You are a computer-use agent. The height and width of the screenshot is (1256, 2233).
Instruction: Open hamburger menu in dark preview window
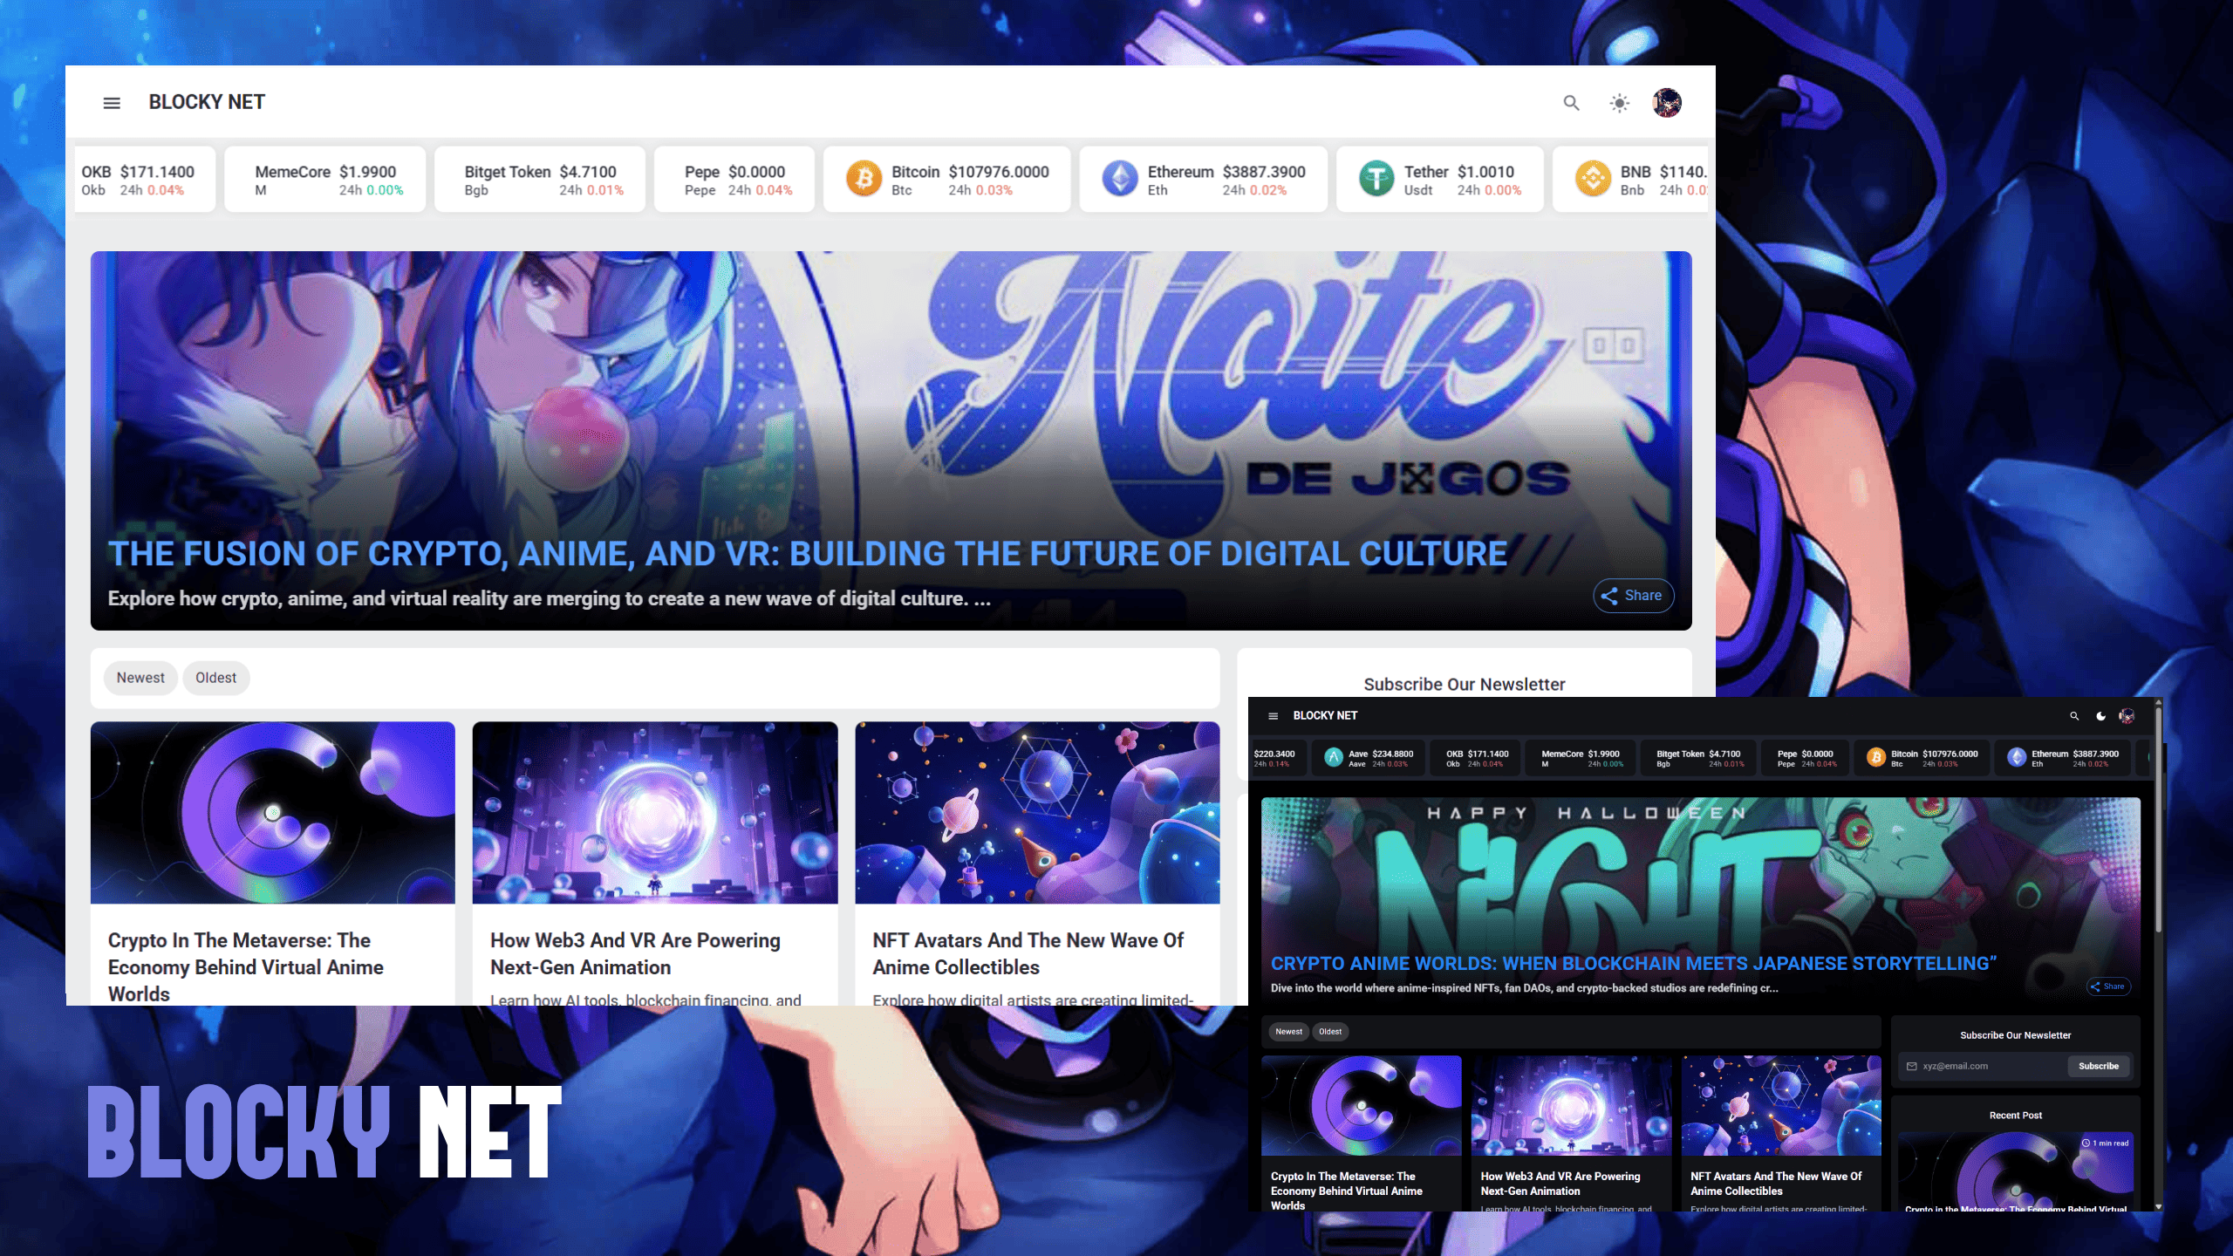1274,716
